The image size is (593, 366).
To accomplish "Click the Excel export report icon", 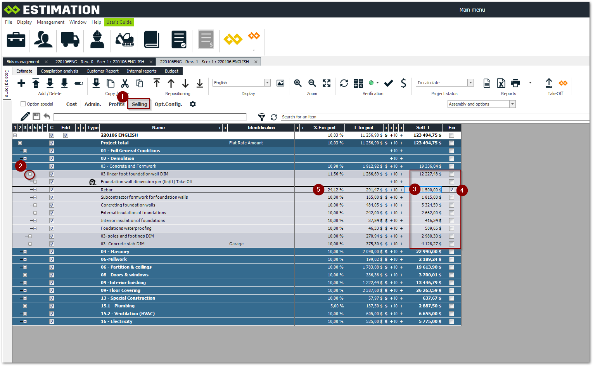I will [501, 83].
